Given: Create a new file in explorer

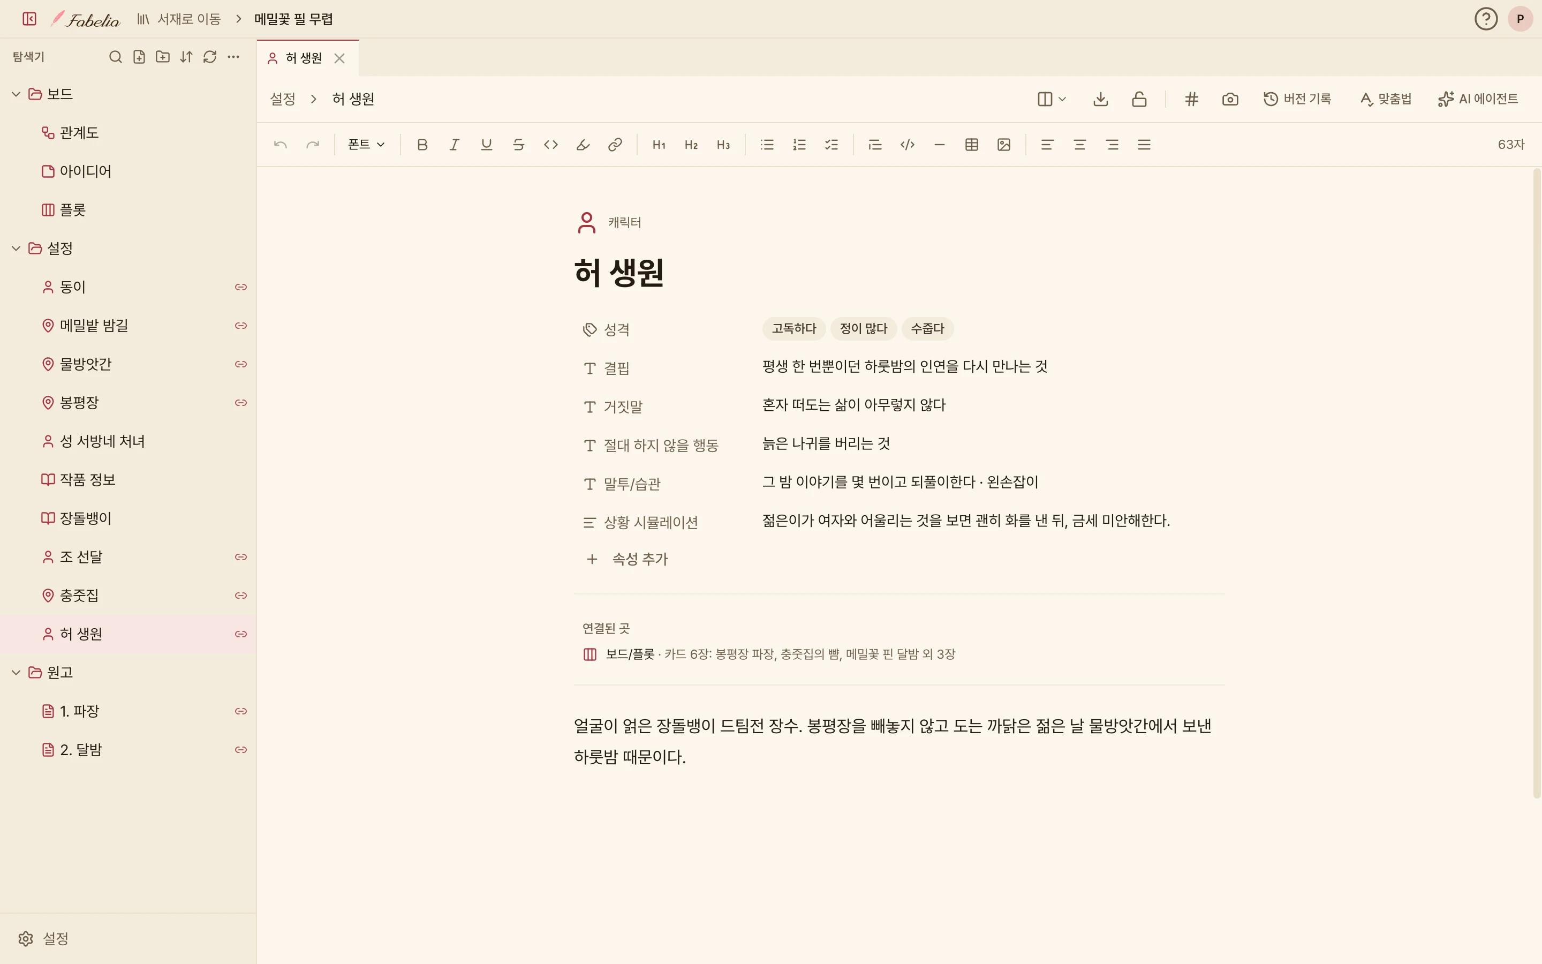Looking at the screenshot, I should 139,57.
